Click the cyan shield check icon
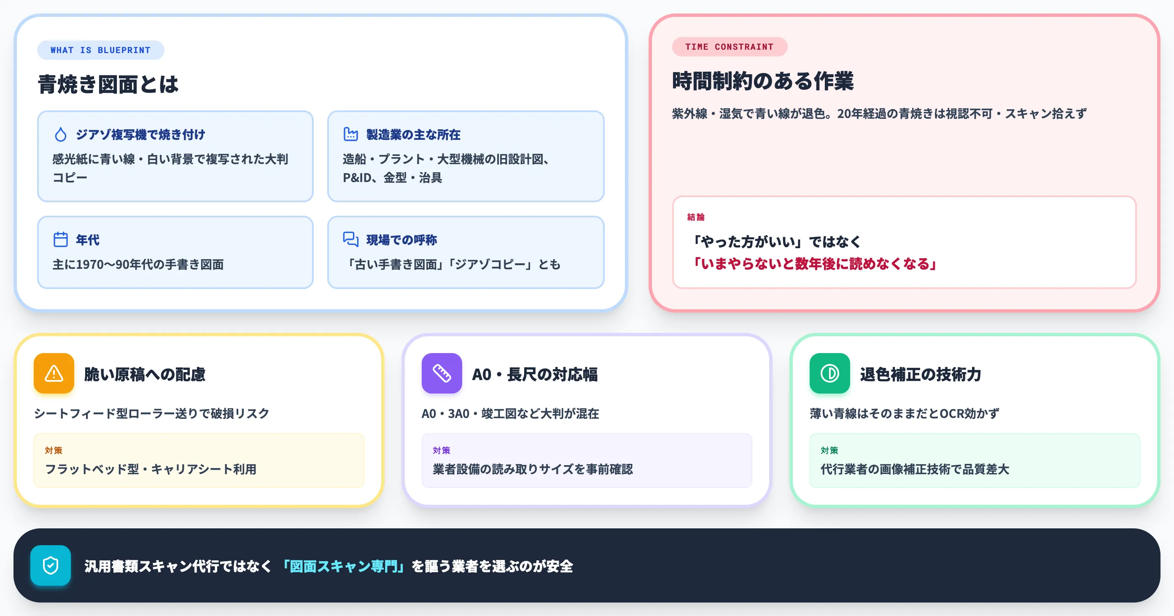1174x616 pixels. pyautogui.click(x=51, y=565)
